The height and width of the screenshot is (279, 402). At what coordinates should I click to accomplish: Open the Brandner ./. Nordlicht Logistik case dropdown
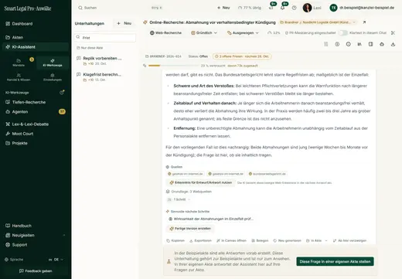click(x=318, y=22)
